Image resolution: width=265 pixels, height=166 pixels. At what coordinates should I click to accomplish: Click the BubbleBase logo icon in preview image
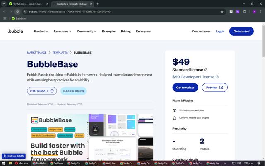pos(35,120)
